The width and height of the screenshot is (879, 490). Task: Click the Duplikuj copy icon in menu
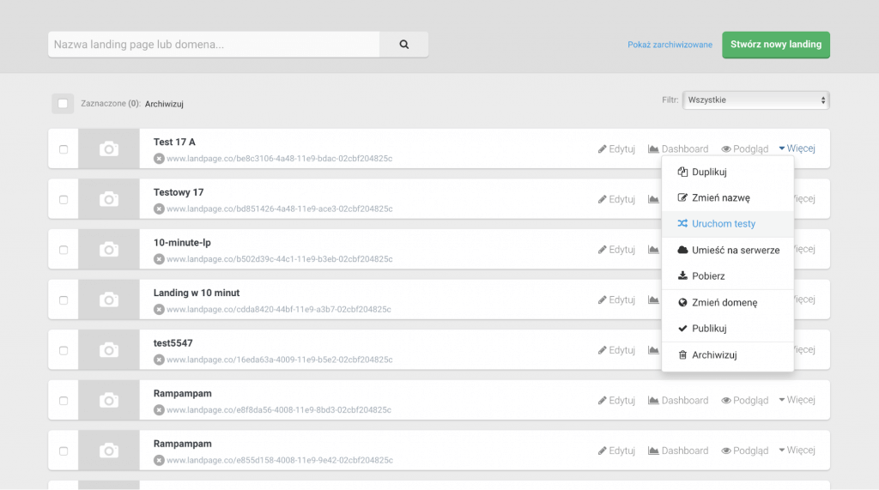click(x=682, y=172)
